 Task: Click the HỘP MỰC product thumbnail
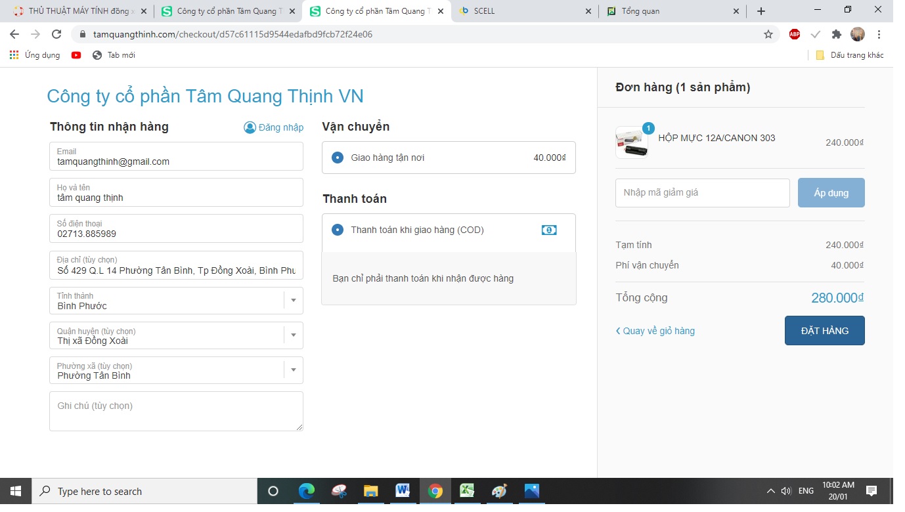(x=632, y=142)
